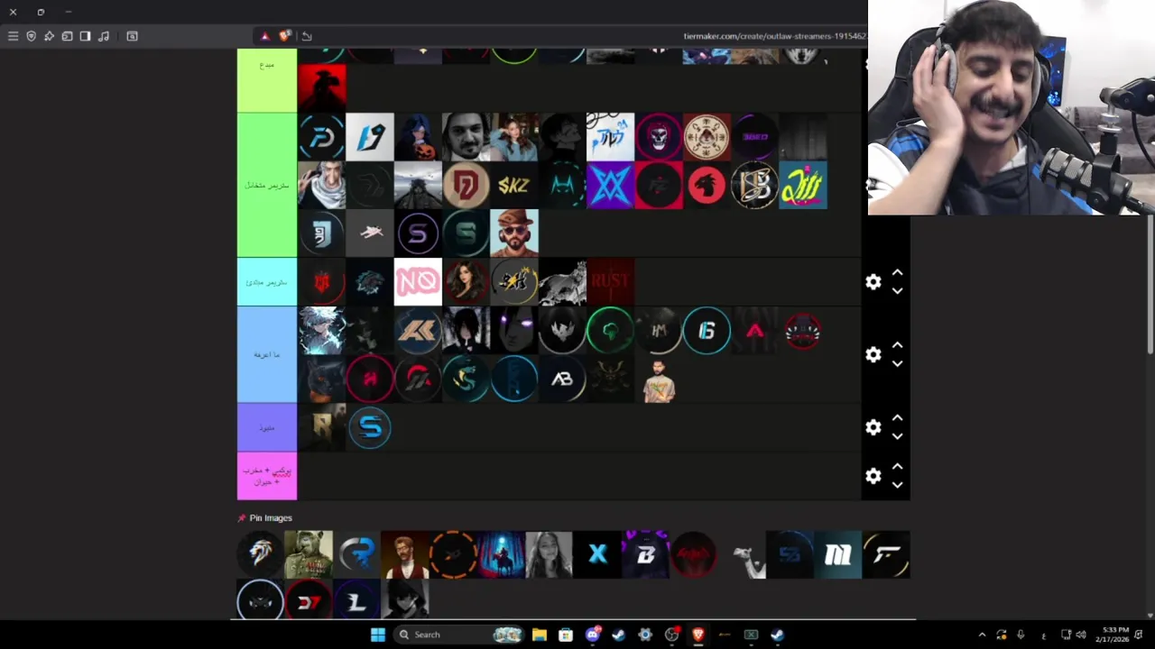This screenshot has width=1155, height=649.
Task: Select the red D7 logo pin image
Action: click(309, 601)
